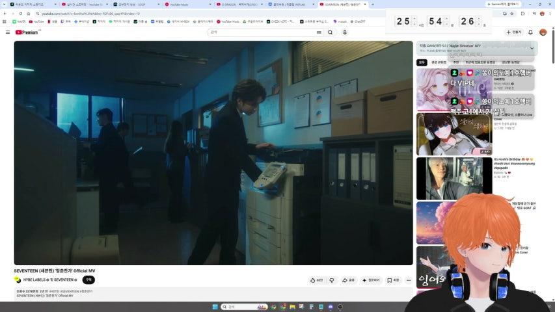Click the YouTube search magnifier button
This screenshot has height=312, width=555.
tap(331, 32)
